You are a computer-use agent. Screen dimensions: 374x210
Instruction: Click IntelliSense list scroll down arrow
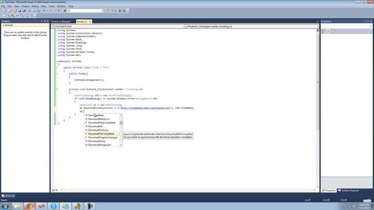[x=121, y=145]
